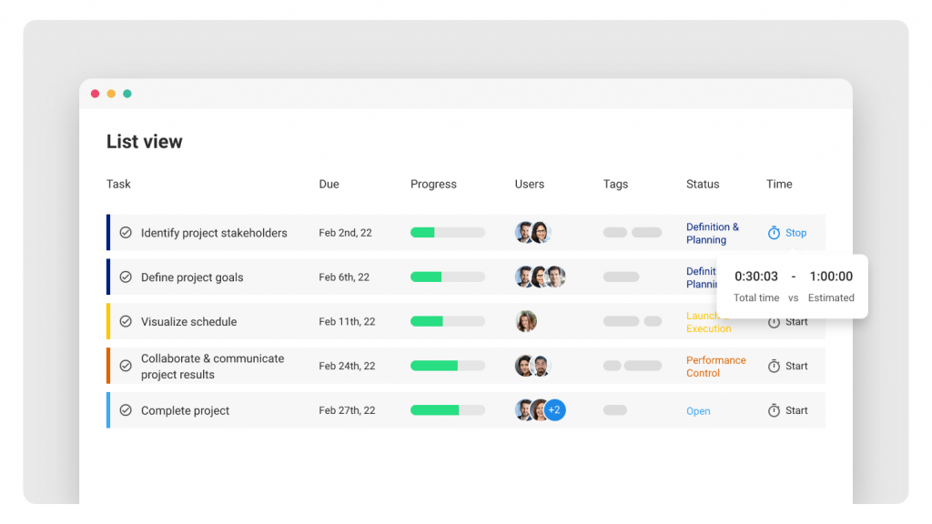The height and width of the screenshot is (524, 932).
Task: Click user avatars for Define project goals
Action: [540, 277]
